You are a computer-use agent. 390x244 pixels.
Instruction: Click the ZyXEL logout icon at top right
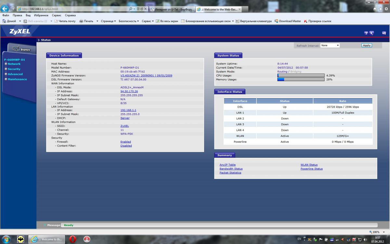coord(384,33)
